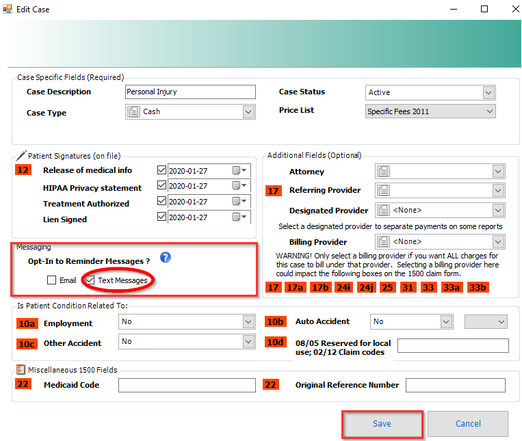Open calendar picker for Lien Signed date
Viewport: 522px width, 441px height.
click(x=237, y=217)
